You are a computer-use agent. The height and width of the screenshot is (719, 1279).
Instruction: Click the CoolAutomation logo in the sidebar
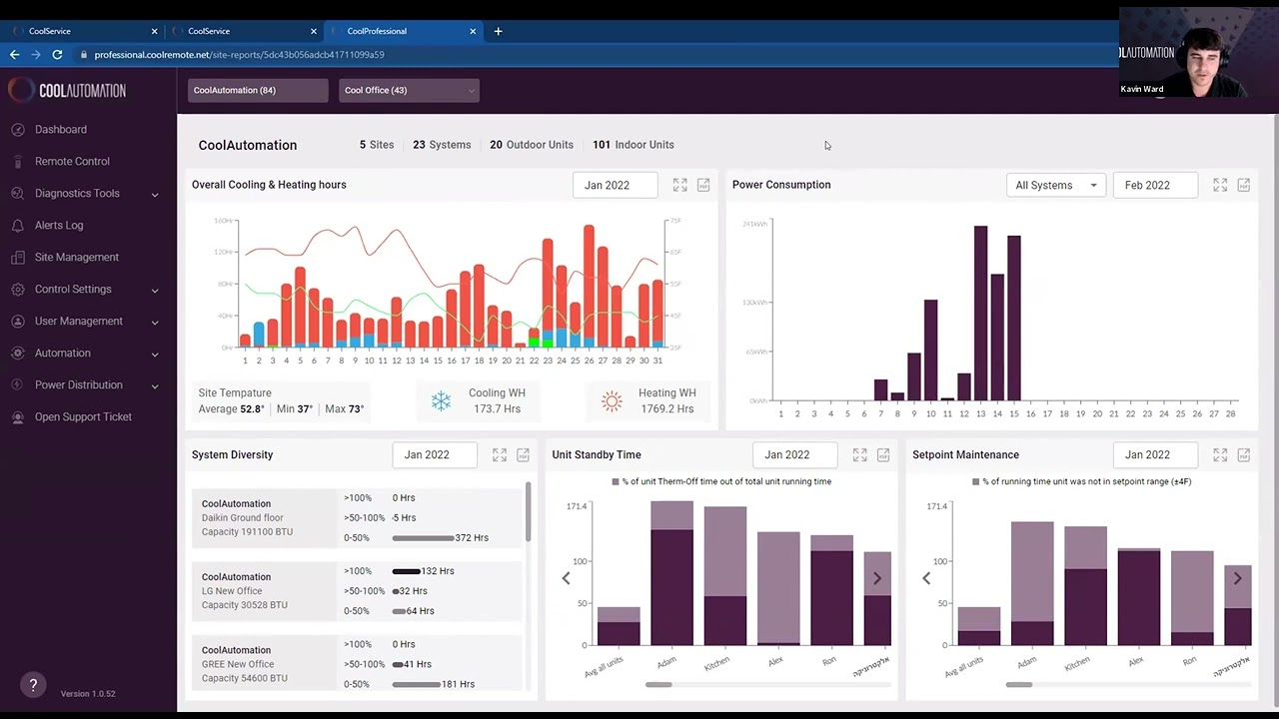click(x=67, y=90)
